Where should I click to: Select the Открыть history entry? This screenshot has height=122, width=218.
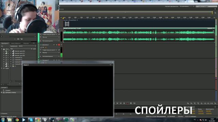(x=8, y=90)
